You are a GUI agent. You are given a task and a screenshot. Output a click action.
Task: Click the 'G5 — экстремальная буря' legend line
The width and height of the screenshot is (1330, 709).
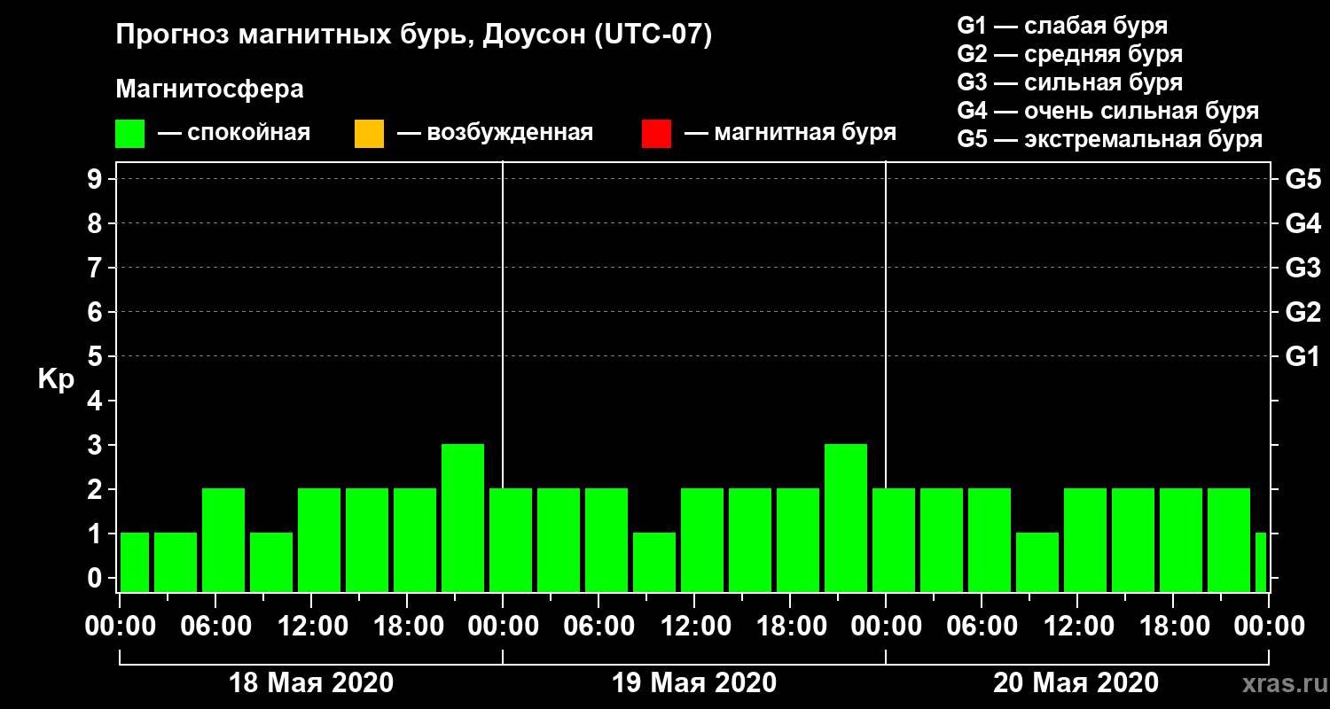[1109, 140]
